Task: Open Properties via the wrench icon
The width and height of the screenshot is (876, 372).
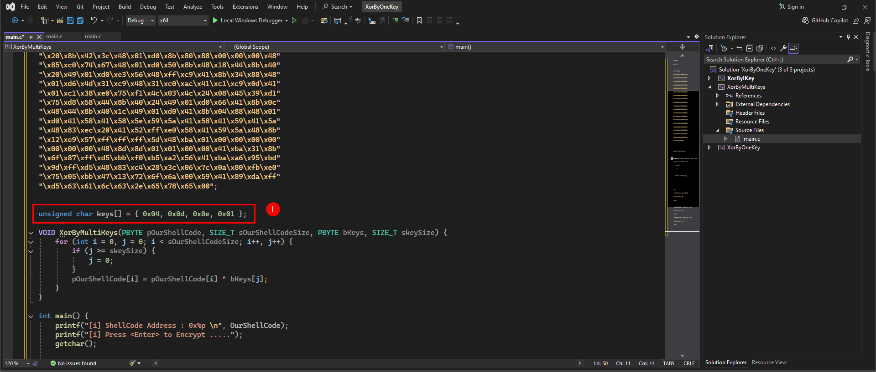Action: (783, 48)
